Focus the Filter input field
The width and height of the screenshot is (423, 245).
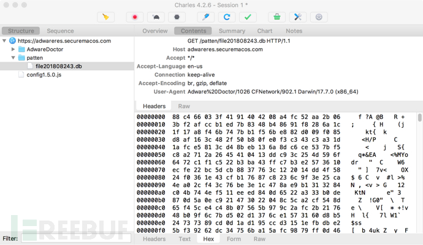click(76, 238)
